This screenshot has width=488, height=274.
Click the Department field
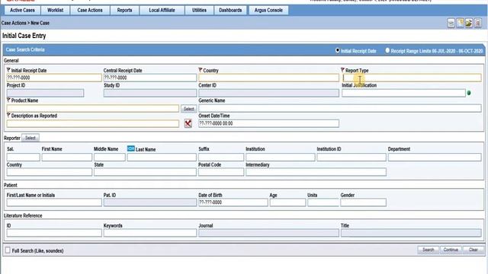point(435,158)
